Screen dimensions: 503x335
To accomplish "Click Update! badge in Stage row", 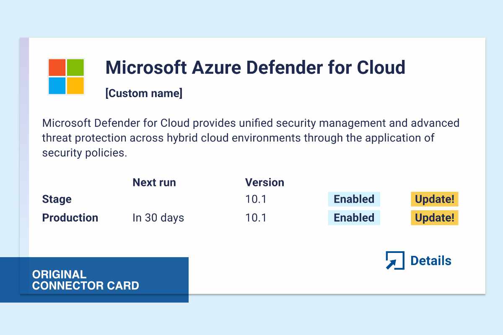I will [435, 199].
